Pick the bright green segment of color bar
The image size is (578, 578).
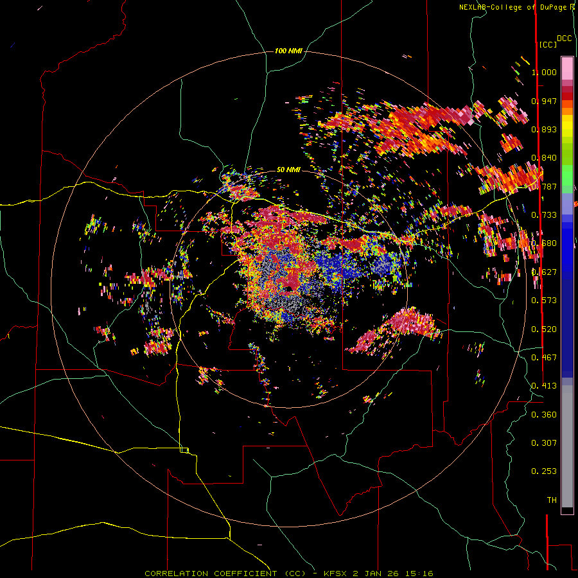pyautogui.click(x=567, y=175)
